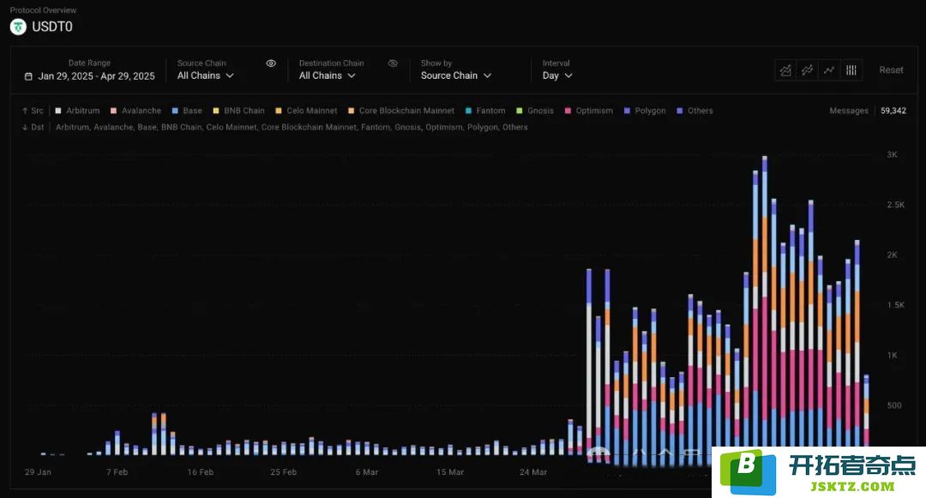Toggle Avalanche series in the legend
The width and height of the screenshot is (926, 498).
point(135,111)
